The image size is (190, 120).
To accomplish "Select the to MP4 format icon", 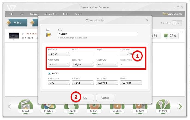I will 140,106.
